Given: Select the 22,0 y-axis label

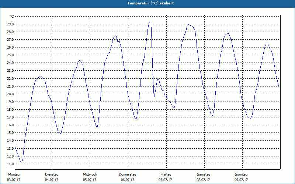Looking at the screenshot, I should (x=11, y=78).
